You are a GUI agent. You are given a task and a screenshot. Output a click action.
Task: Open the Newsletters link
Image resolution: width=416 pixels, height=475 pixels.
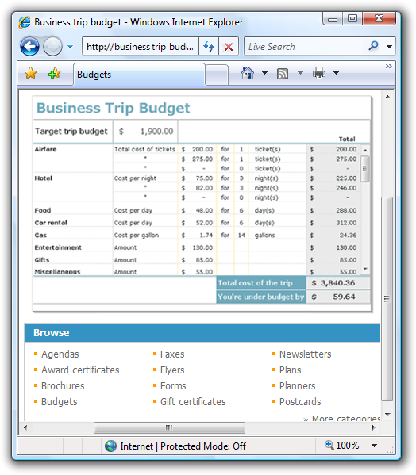306,354
